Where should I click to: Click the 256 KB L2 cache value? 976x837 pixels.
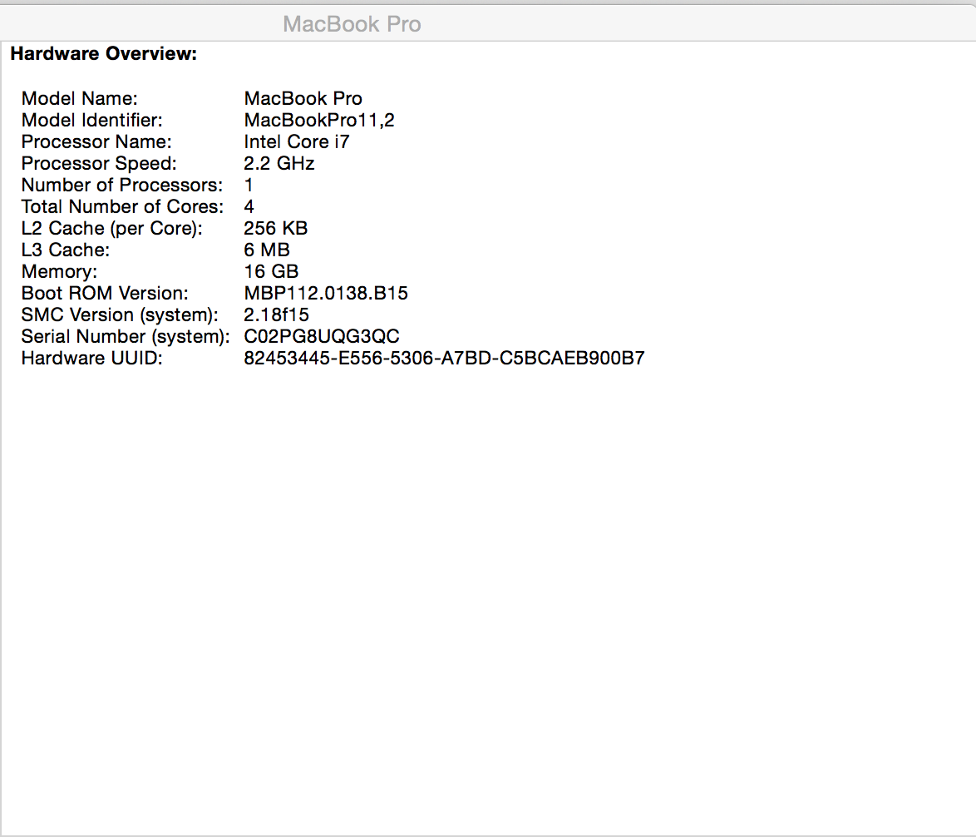click(276, 229)
